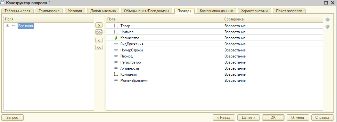Click the dimension icon next to Товар

116,26
